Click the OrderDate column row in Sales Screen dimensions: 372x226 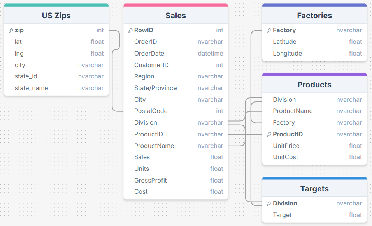pyautogui.click(x=149, y=54)
